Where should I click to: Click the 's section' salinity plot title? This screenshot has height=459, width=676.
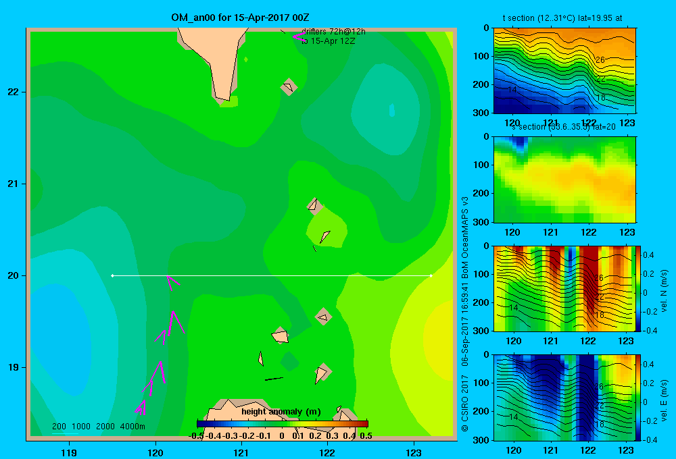coord(564,127)
